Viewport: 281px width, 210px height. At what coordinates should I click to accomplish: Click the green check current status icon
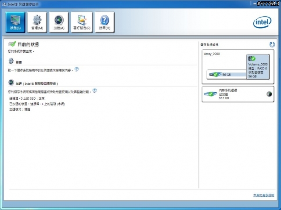point(12,44)
